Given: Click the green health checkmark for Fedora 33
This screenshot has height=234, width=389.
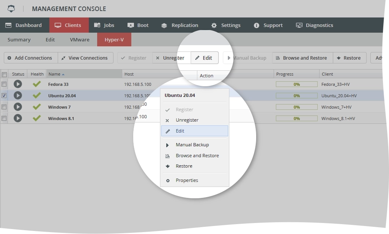Looking at the screenshot, I should point(37,84).
